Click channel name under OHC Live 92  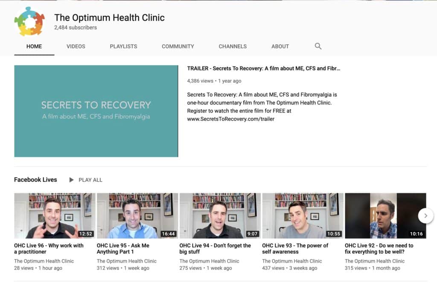375,261
